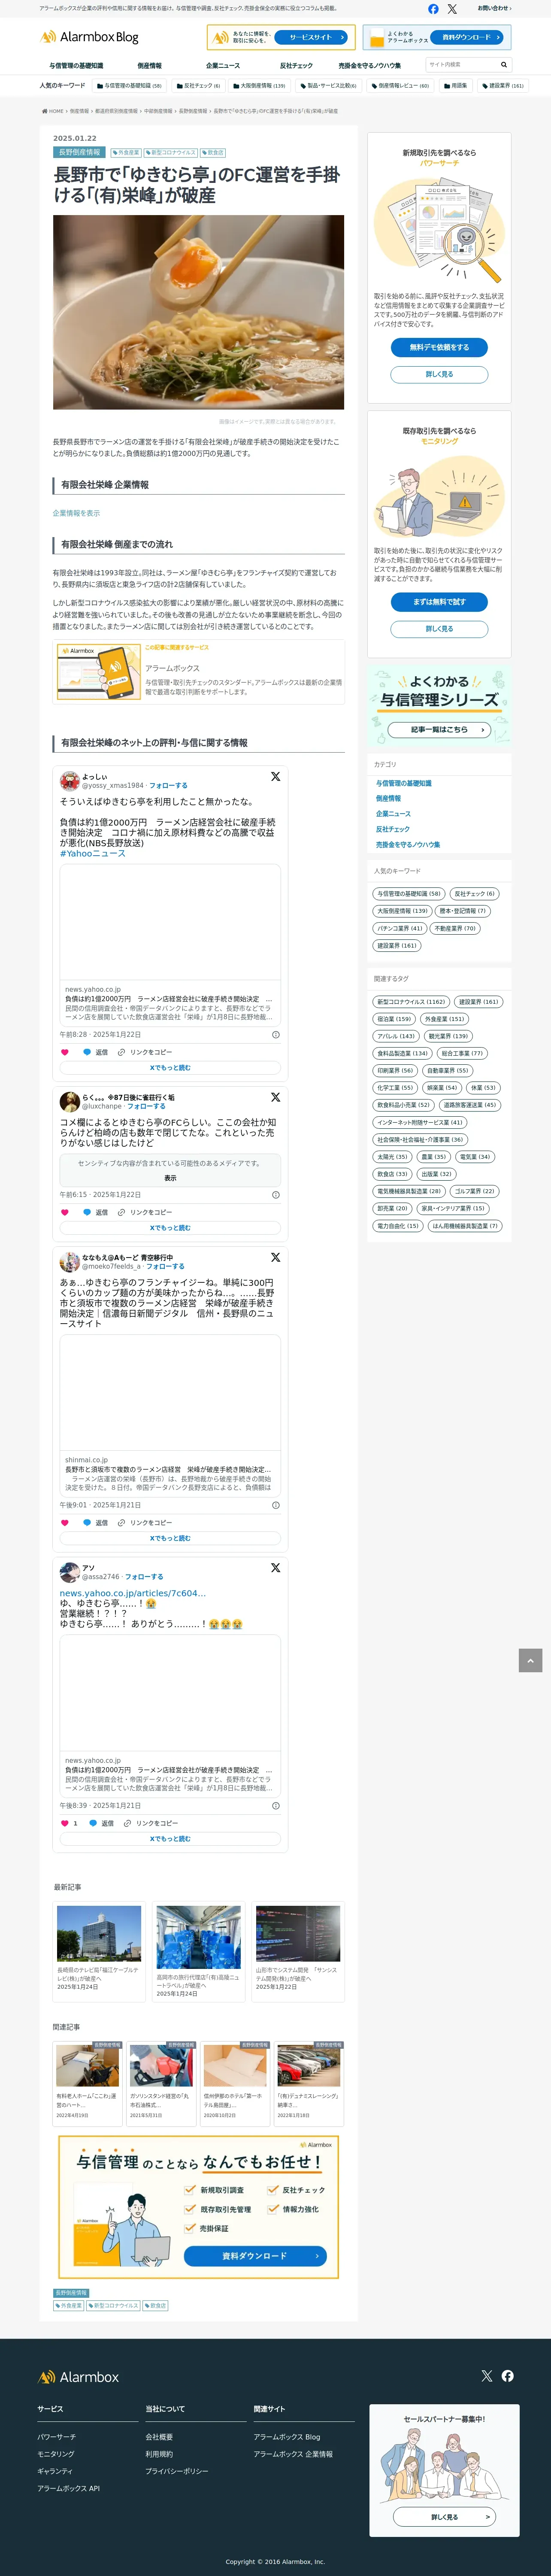
Task: Open footer link アラームボックス API
Action: click(68, 2488)
